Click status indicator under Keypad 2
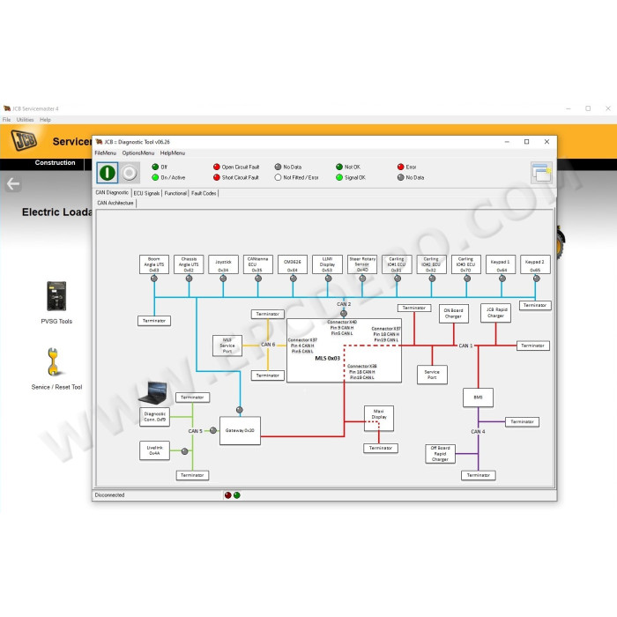This screenshot has height=617, width=617. pyautogui.click(x=536, y=279)
